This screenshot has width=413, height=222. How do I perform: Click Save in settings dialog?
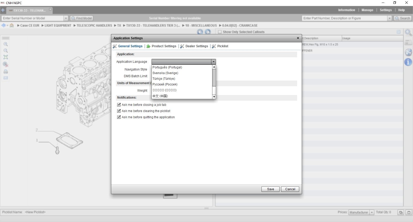coord(271,189)
